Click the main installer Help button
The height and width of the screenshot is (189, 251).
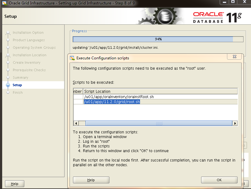[15, 184]
